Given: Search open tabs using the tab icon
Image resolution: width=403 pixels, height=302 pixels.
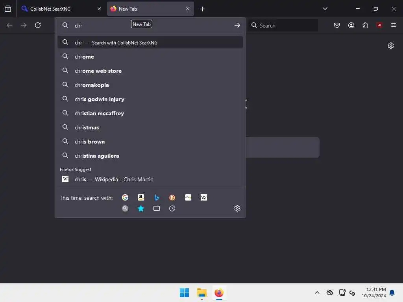Looking at the screenshot, I should pos(157,208).
